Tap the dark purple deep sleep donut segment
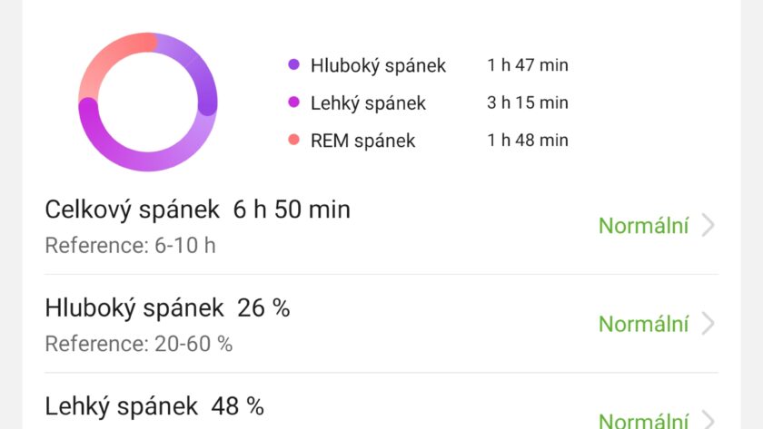 202,74
